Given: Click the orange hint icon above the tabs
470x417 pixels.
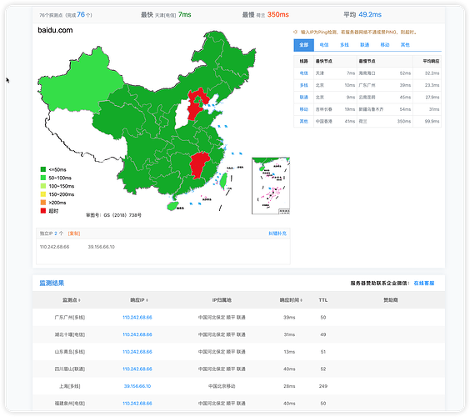Looking at the screenshot, I should click(x=295, y=32).
